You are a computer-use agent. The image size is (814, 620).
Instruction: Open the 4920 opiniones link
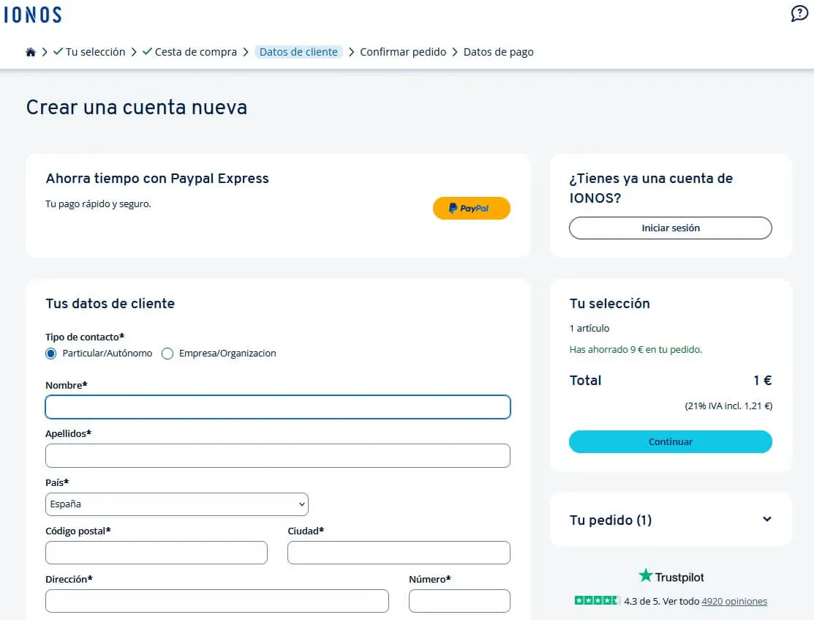pyautogui.click(x=734, y=601)
